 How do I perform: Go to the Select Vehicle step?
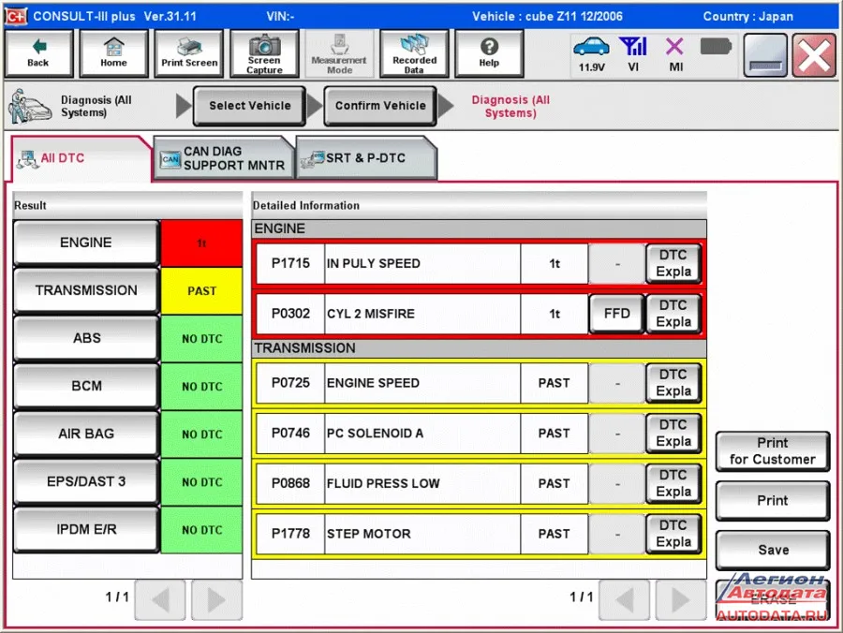pyautogui.click(x=249, y=106)
